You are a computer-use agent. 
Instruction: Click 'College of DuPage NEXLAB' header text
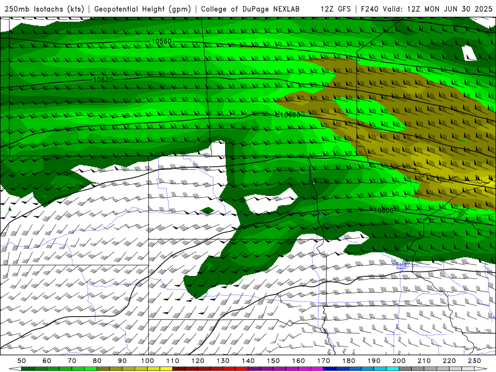(250, 9)
